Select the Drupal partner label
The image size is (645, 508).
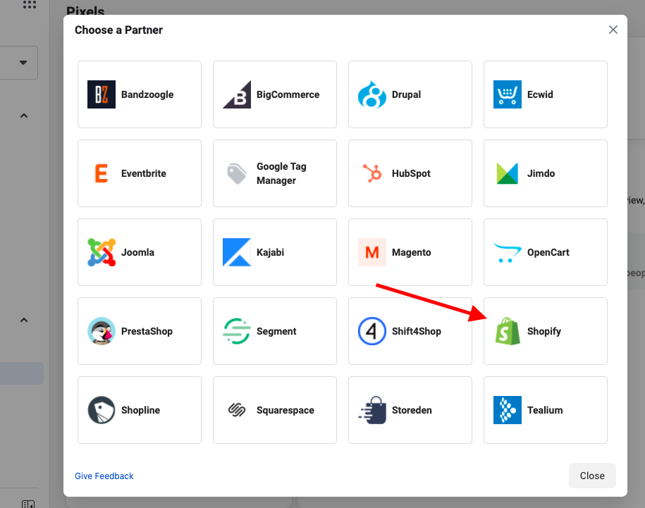406,94
